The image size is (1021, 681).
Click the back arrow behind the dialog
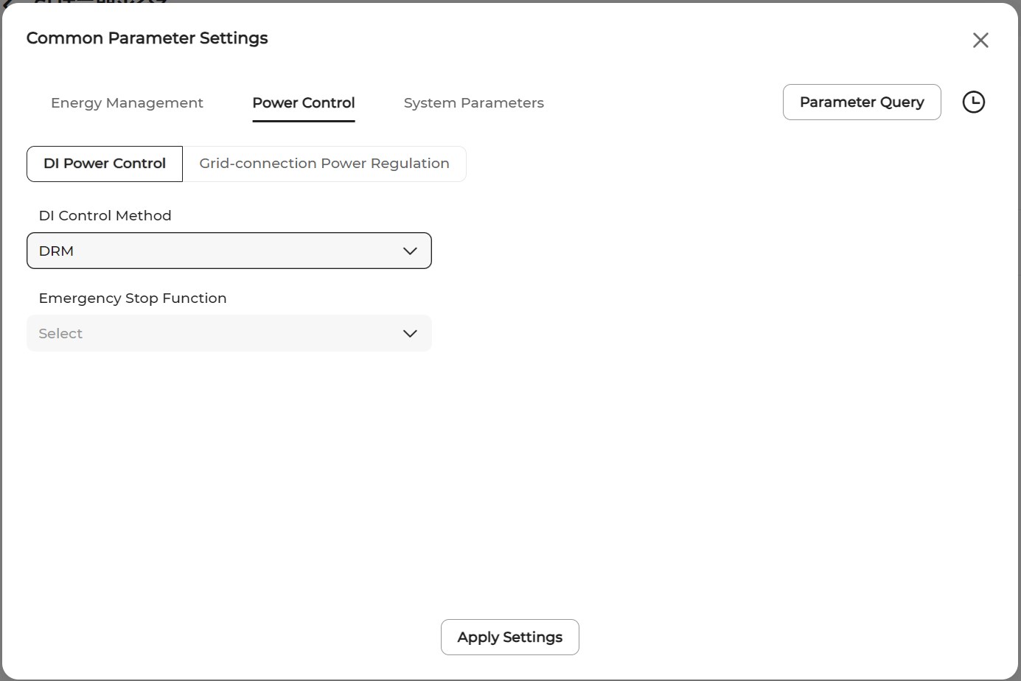click(x=7, y=2)
